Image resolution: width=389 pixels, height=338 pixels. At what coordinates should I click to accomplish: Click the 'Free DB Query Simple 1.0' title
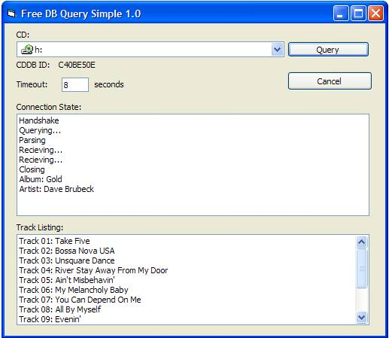(x=81, y=14)
